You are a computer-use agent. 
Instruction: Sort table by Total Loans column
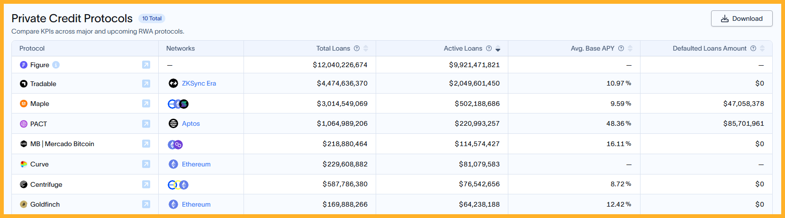tap(366, 48)
